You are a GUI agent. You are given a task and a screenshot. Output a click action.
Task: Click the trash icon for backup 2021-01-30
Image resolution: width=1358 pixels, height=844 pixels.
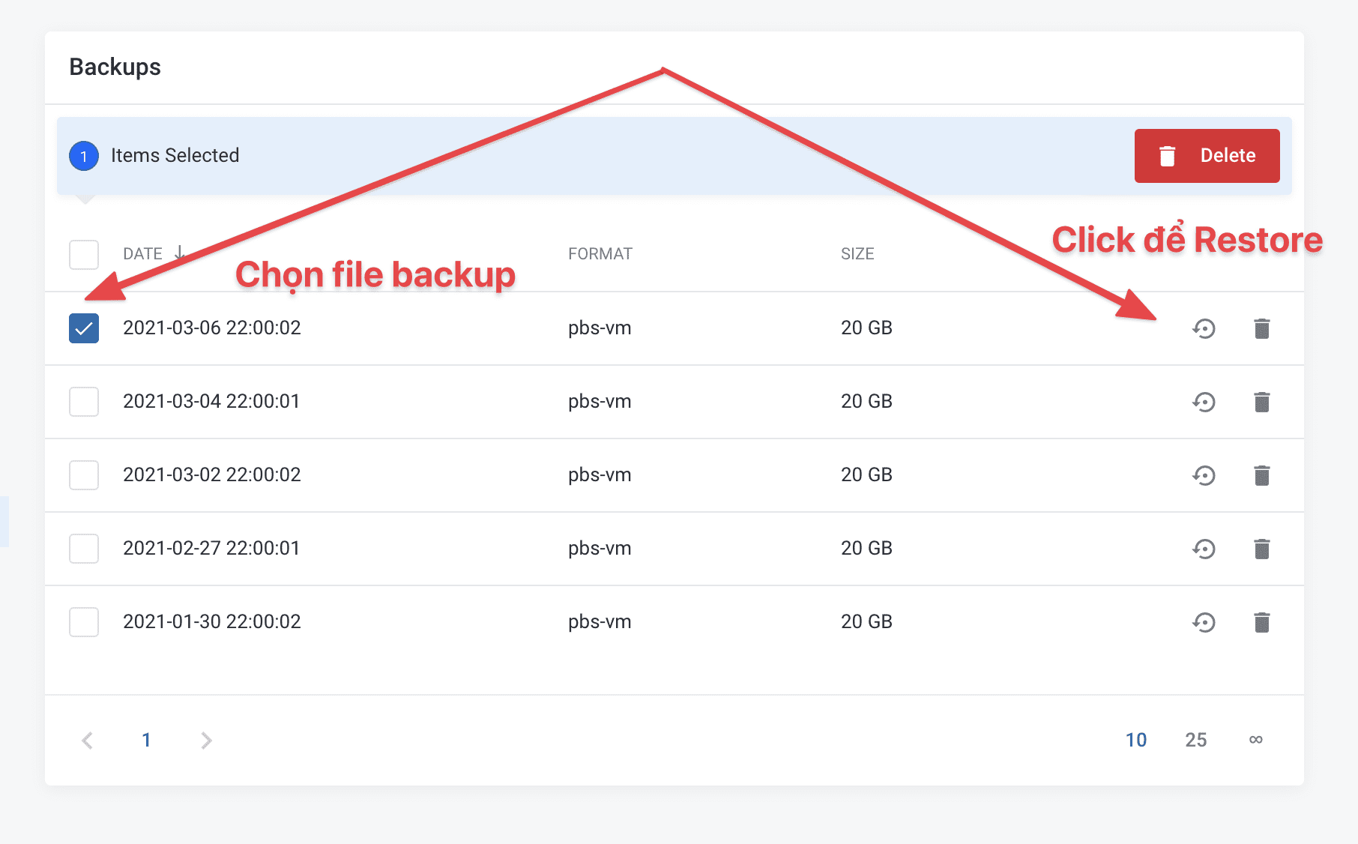pyautogui.click(x=1262, y=621)
